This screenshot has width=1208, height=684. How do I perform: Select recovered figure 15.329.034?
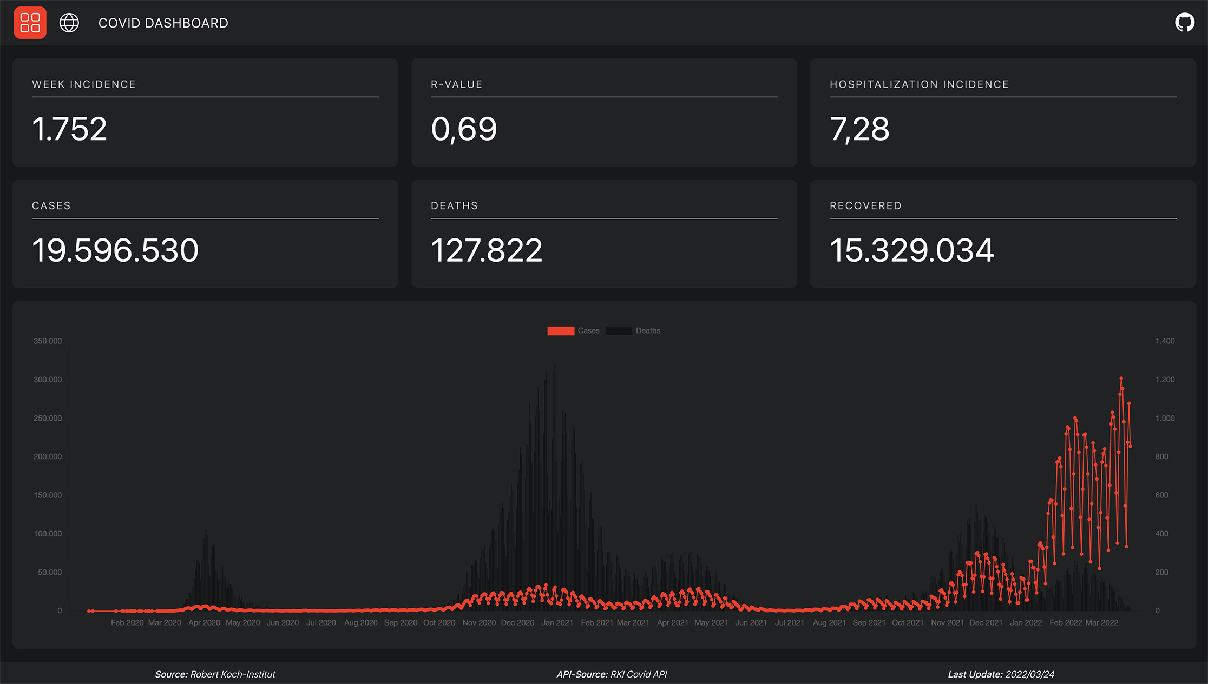click(x=912, y=250)
